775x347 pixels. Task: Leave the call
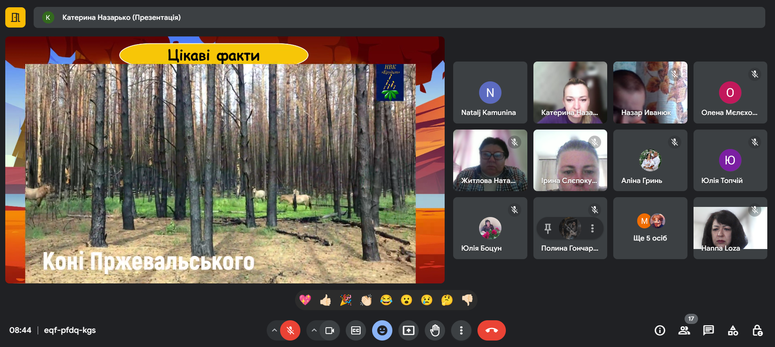491,330
